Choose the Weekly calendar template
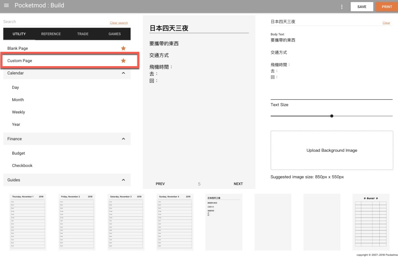398x257 pixels. [x=18, y=112]
